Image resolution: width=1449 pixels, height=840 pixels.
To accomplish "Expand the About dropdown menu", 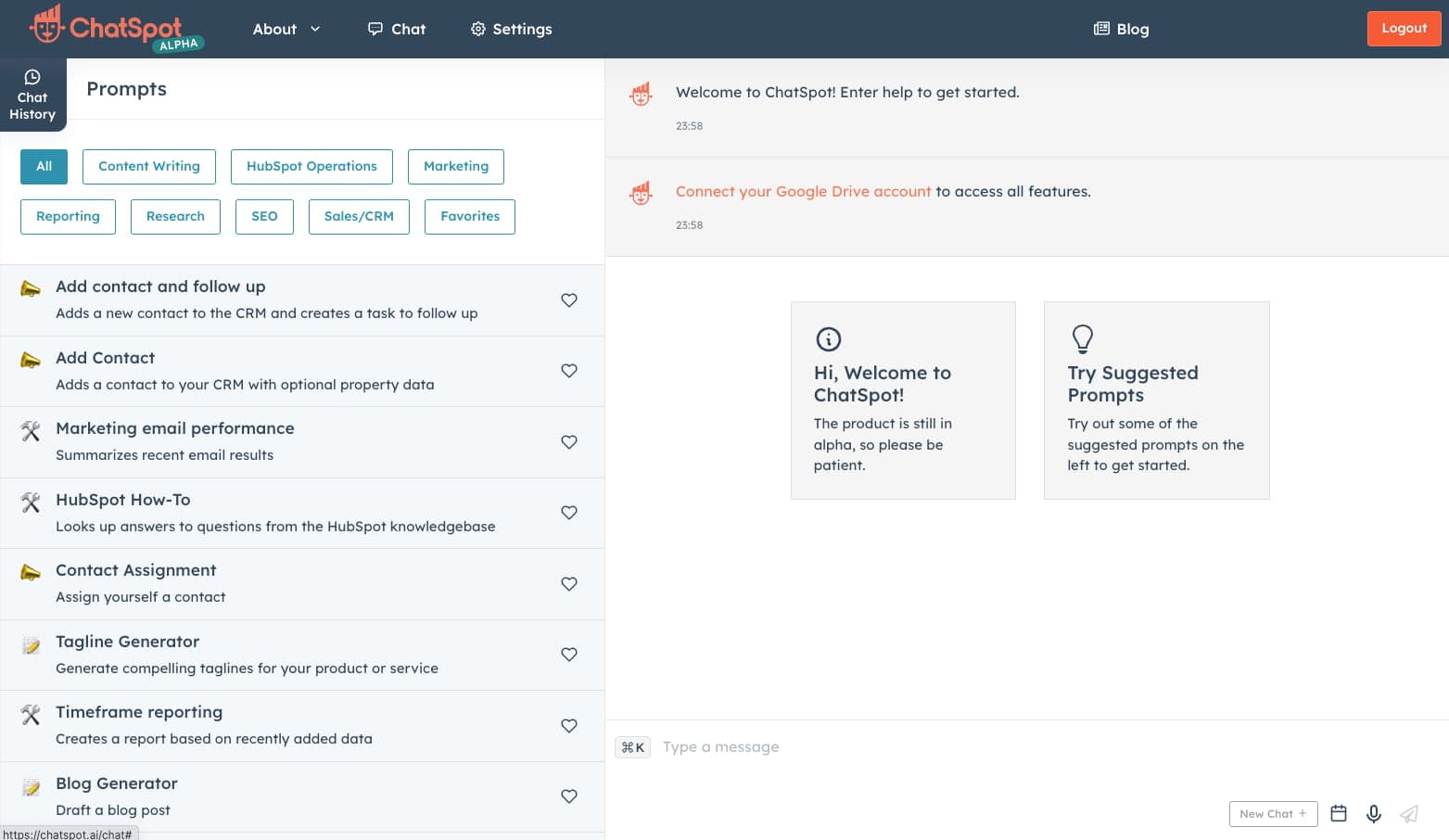I will 286,29.
